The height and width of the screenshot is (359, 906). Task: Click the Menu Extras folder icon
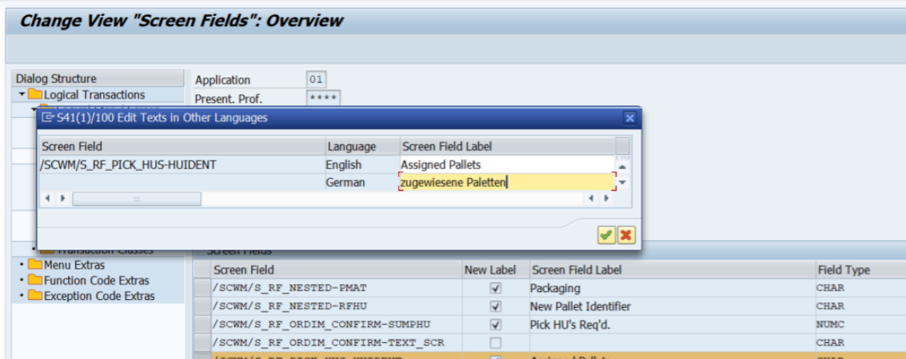click(x=34, y=265)
